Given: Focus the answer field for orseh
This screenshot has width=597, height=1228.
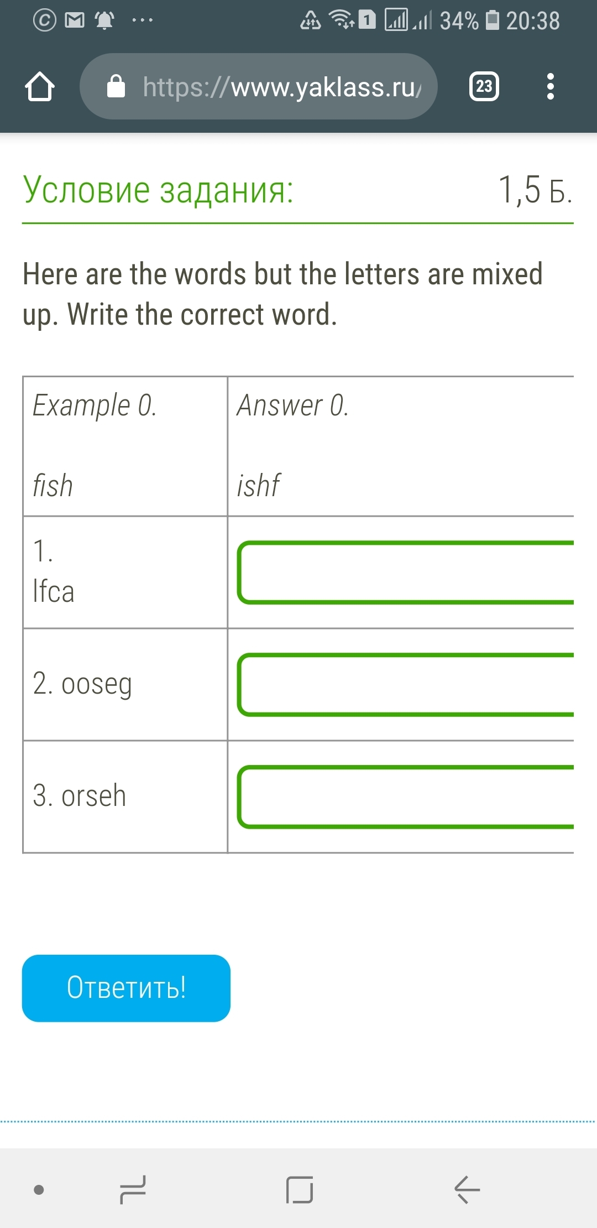Looking at the screenshot, I should point(406,797).
